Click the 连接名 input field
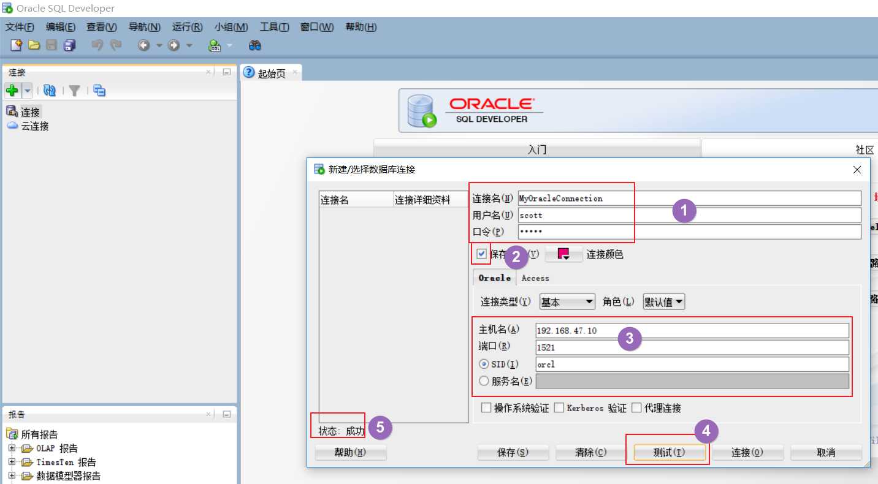The width and height of the screenshot is (878, 484). pos(690,199)
